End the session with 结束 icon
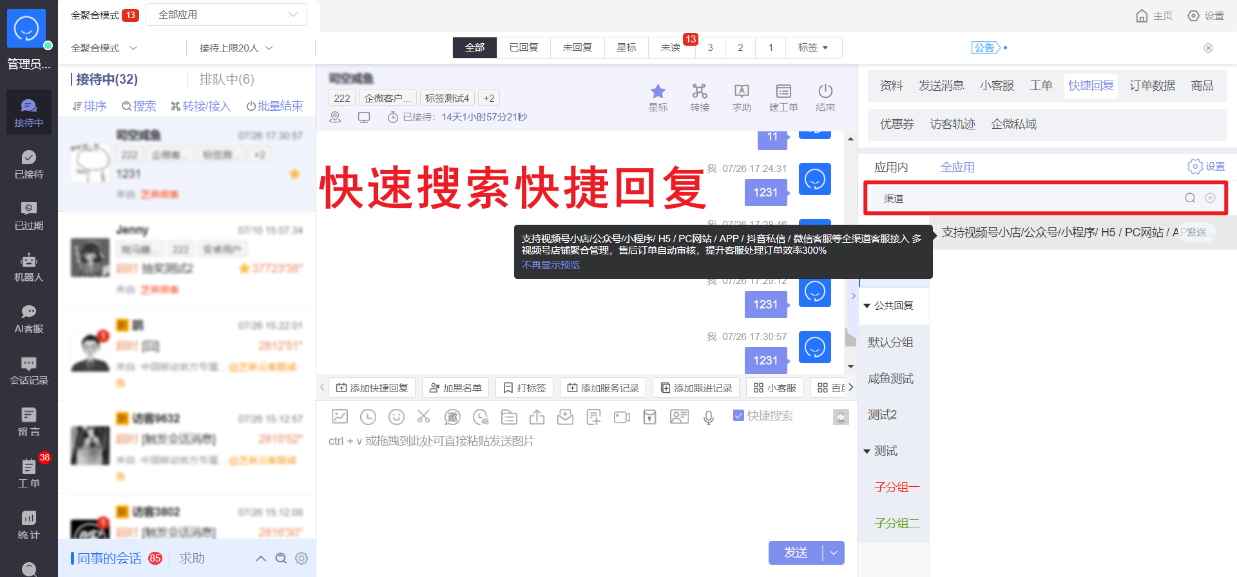The height and width of the screenshot is (577, 1237). 825,98
